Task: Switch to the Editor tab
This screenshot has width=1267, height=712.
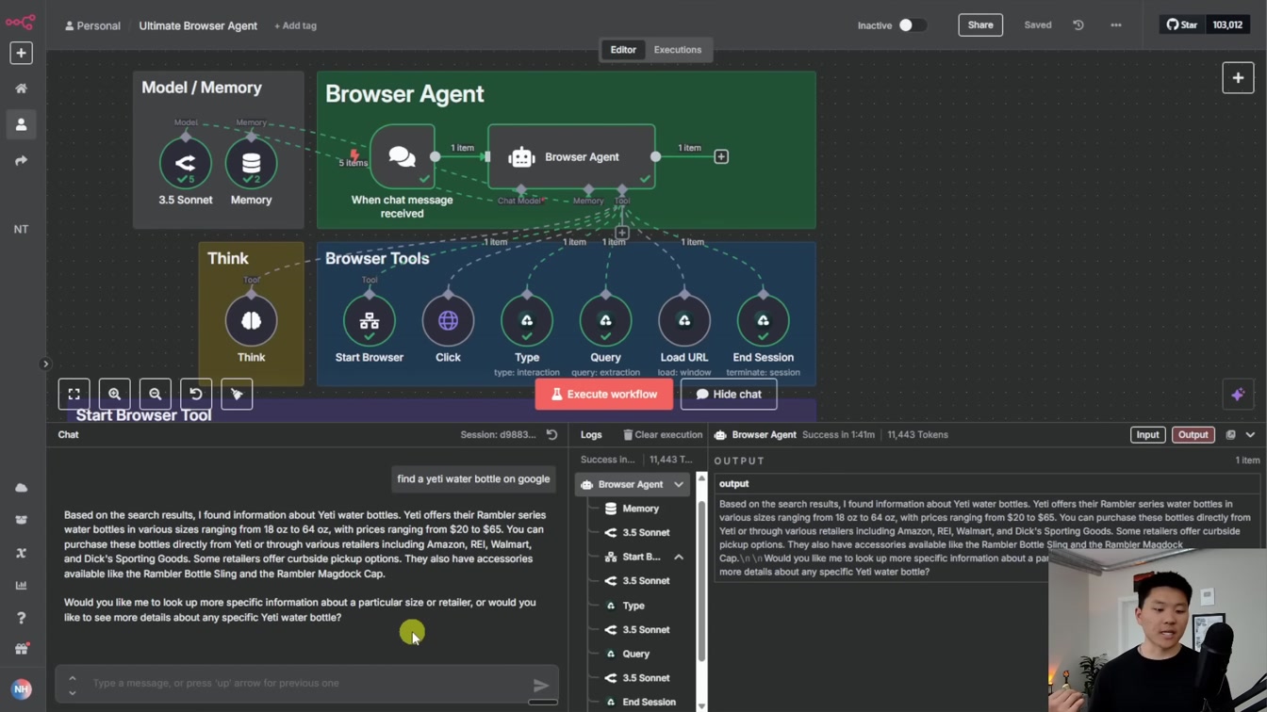Action: coord(623,50)
